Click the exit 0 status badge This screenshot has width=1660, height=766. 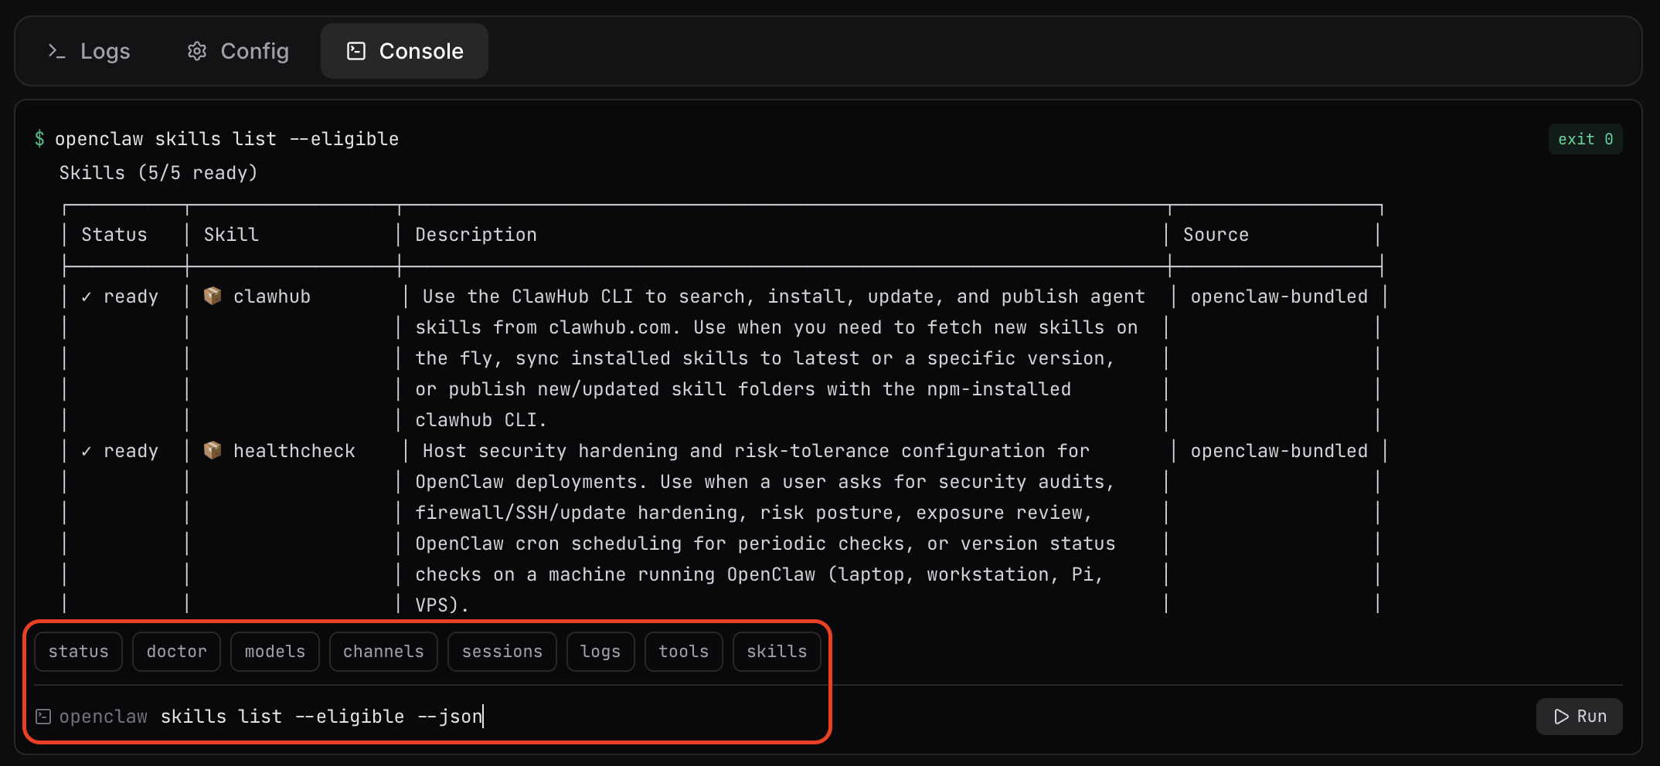(x=1585, y=139)
